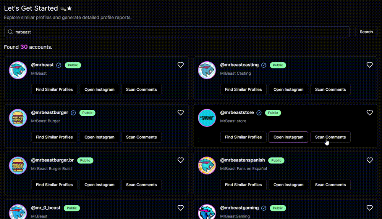
Task: Click the @mrbeast username text
Action: 42,65
